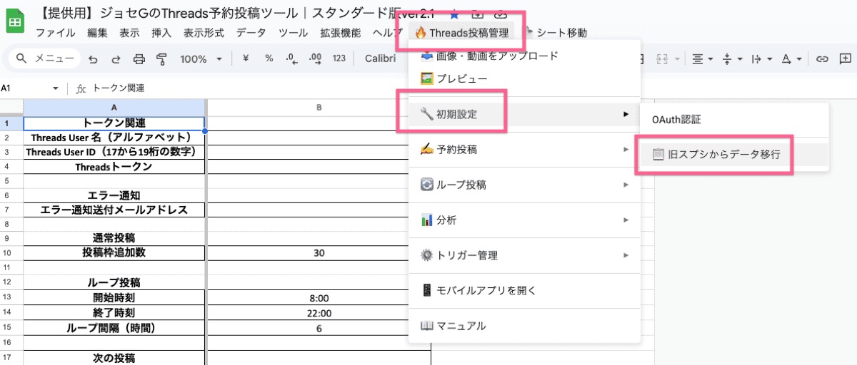Screen dimensions: 857x365
Task: Click the undo arrow icon
Action: [94, 59]
